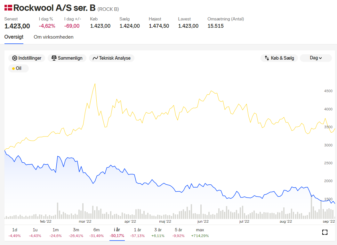337x245 pixels.
Task: Click the Senest price 1.423,00
Action: [17, 26]
